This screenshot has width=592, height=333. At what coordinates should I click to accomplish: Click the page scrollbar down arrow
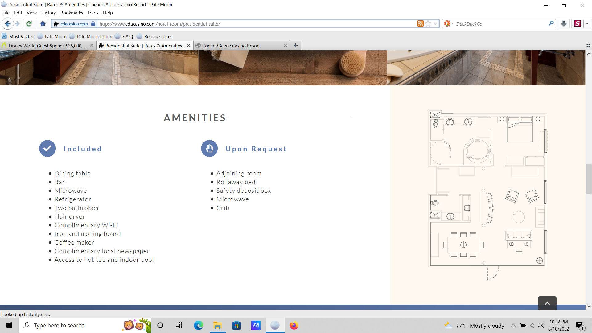[589, 307]
